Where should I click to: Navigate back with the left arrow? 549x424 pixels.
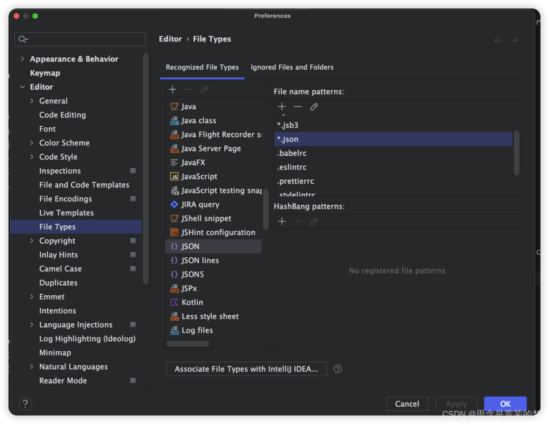(x=498, y=40)
